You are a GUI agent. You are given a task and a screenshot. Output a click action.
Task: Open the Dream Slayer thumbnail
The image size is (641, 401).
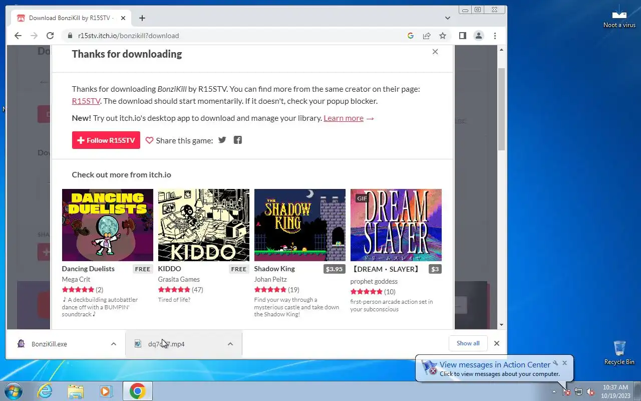tap(396, 225)
